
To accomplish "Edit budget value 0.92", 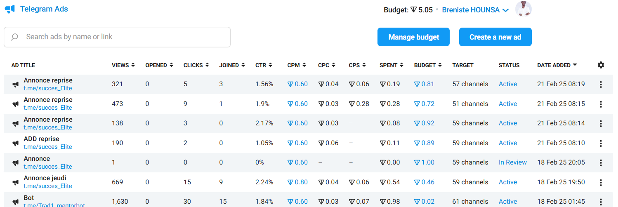I will pos(424,123).
